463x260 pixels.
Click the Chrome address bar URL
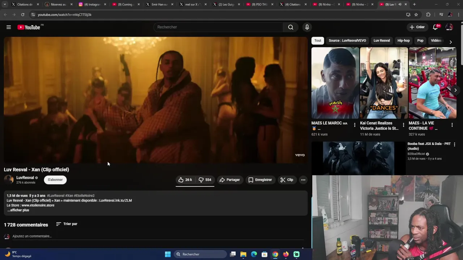coord(64,14)
